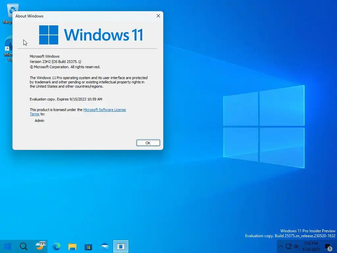Open network status tray icon

(x=288, y=246)
